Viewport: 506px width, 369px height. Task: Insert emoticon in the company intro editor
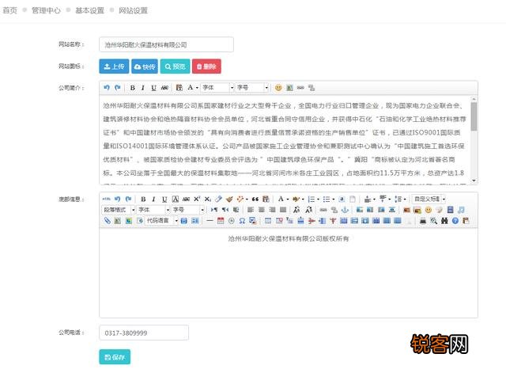[278, 88]
